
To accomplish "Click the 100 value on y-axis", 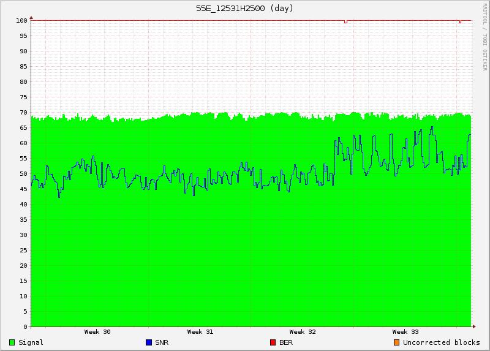I will (21, 21).
